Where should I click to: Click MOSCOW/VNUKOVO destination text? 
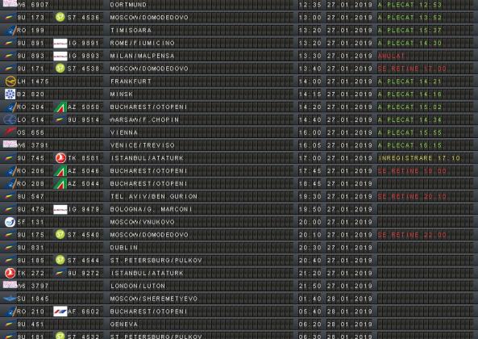click(x=143, y=222)
